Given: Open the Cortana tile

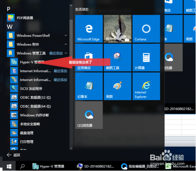Looking at the screenshot, I should (146, 29).
